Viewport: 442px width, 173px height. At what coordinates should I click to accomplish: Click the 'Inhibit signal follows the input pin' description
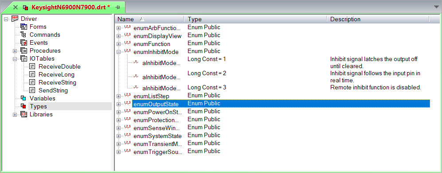[375, 73]
